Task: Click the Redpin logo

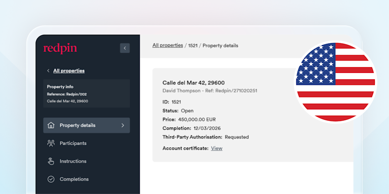Action: tap(60, 48)
